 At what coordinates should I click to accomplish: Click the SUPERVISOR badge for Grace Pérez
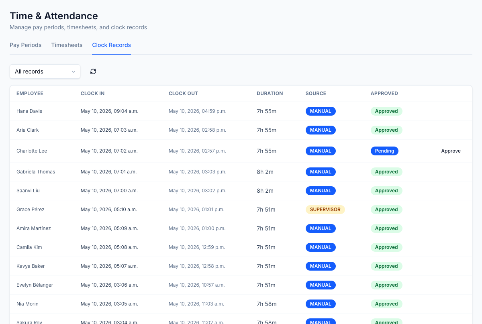[325, 210]
